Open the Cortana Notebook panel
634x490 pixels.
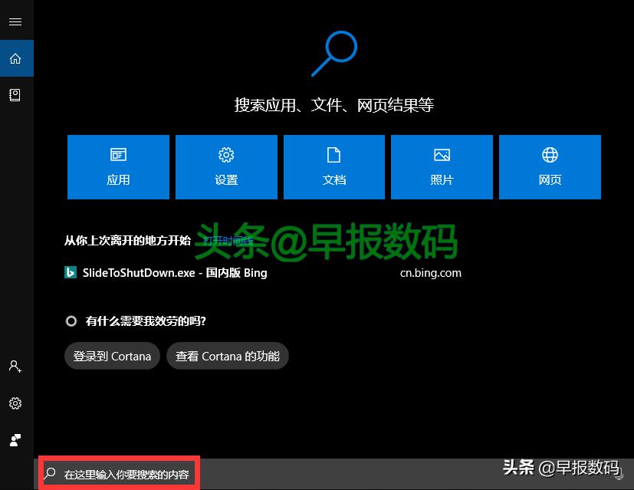15,94
